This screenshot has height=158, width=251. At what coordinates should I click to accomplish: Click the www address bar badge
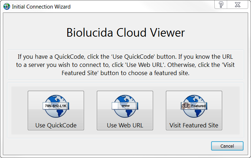125,106
